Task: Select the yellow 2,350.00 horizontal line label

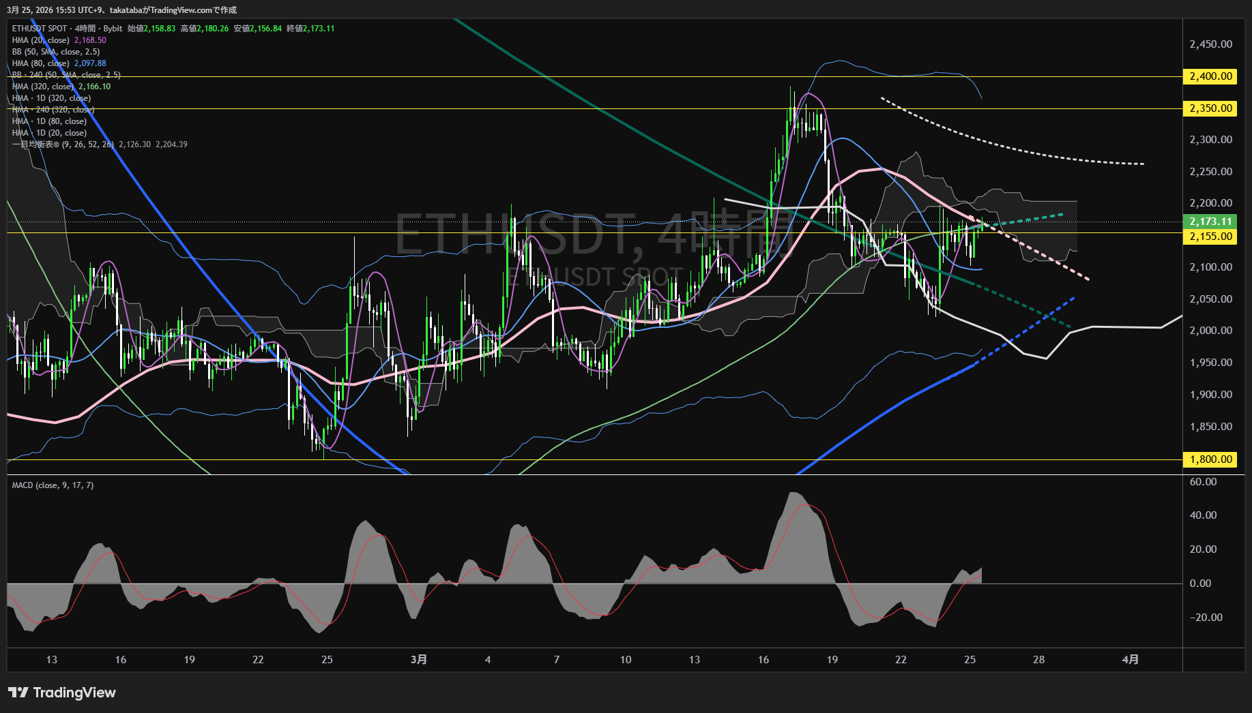Action: tap(1210, 108)
